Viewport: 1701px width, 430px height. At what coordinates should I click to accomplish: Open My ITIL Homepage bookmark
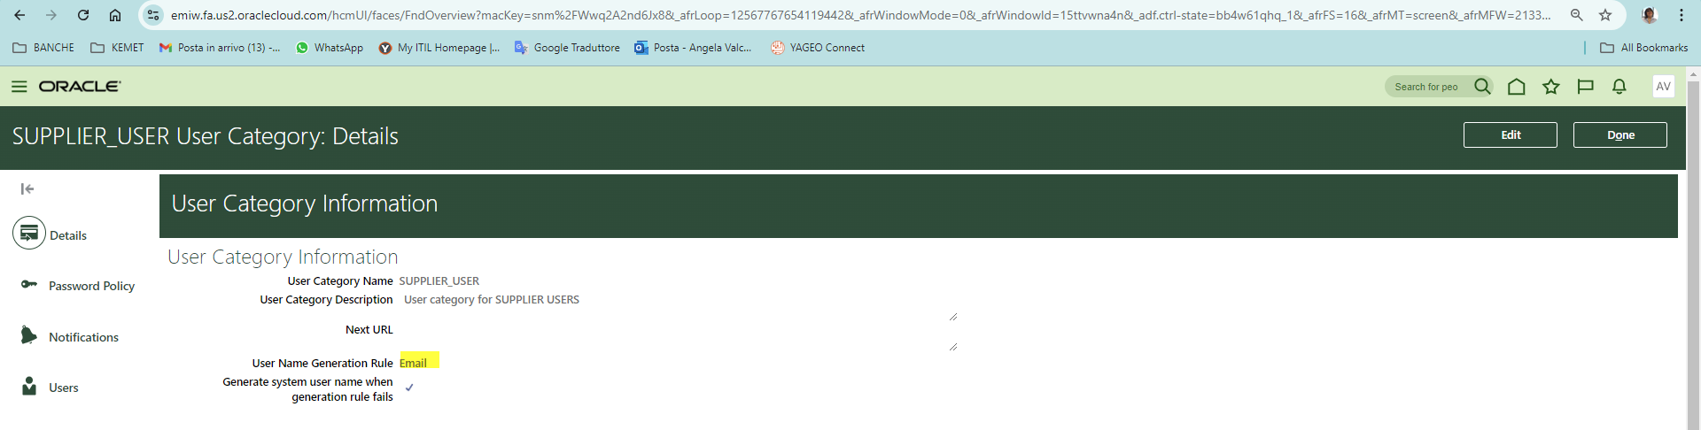(439, 48)
